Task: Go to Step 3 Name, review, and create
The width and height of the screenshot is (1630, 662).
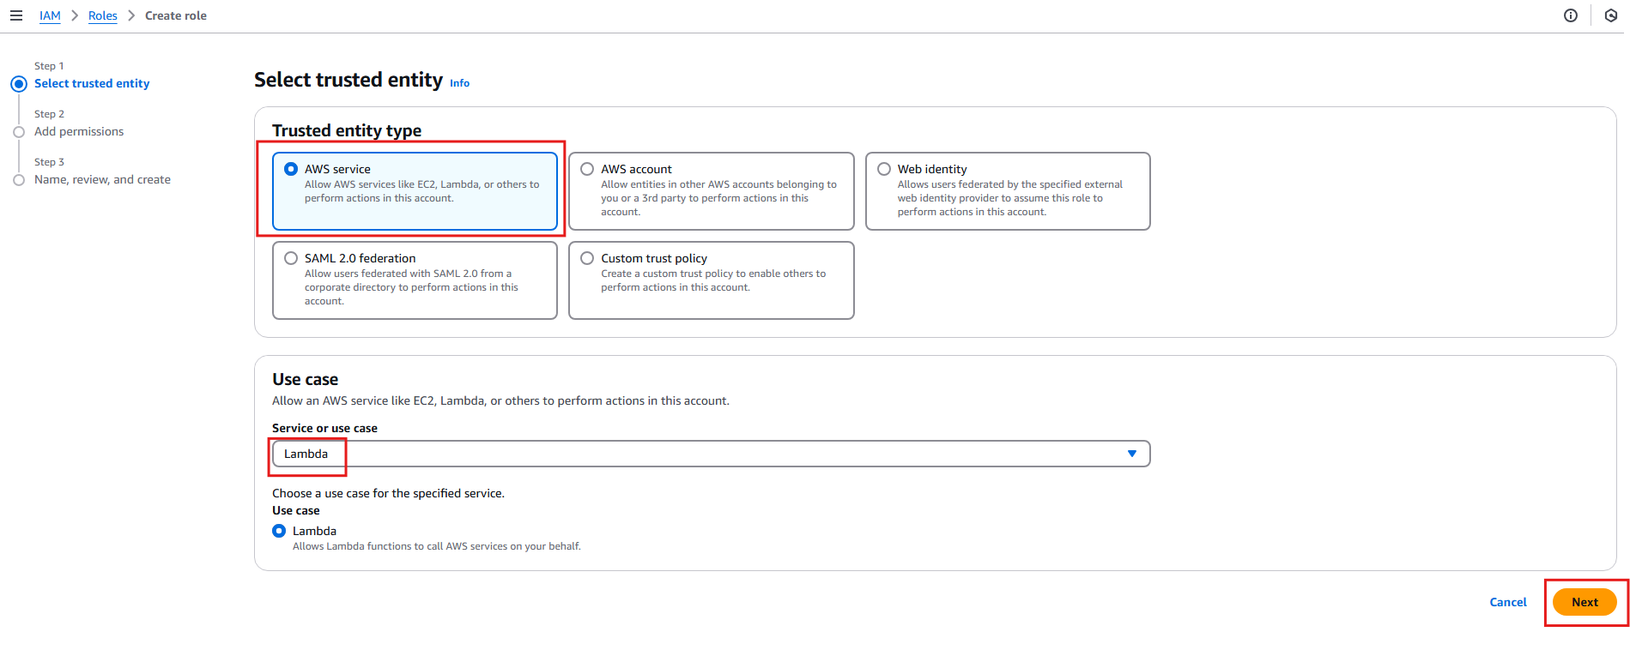Action: [x=102, y=179]
